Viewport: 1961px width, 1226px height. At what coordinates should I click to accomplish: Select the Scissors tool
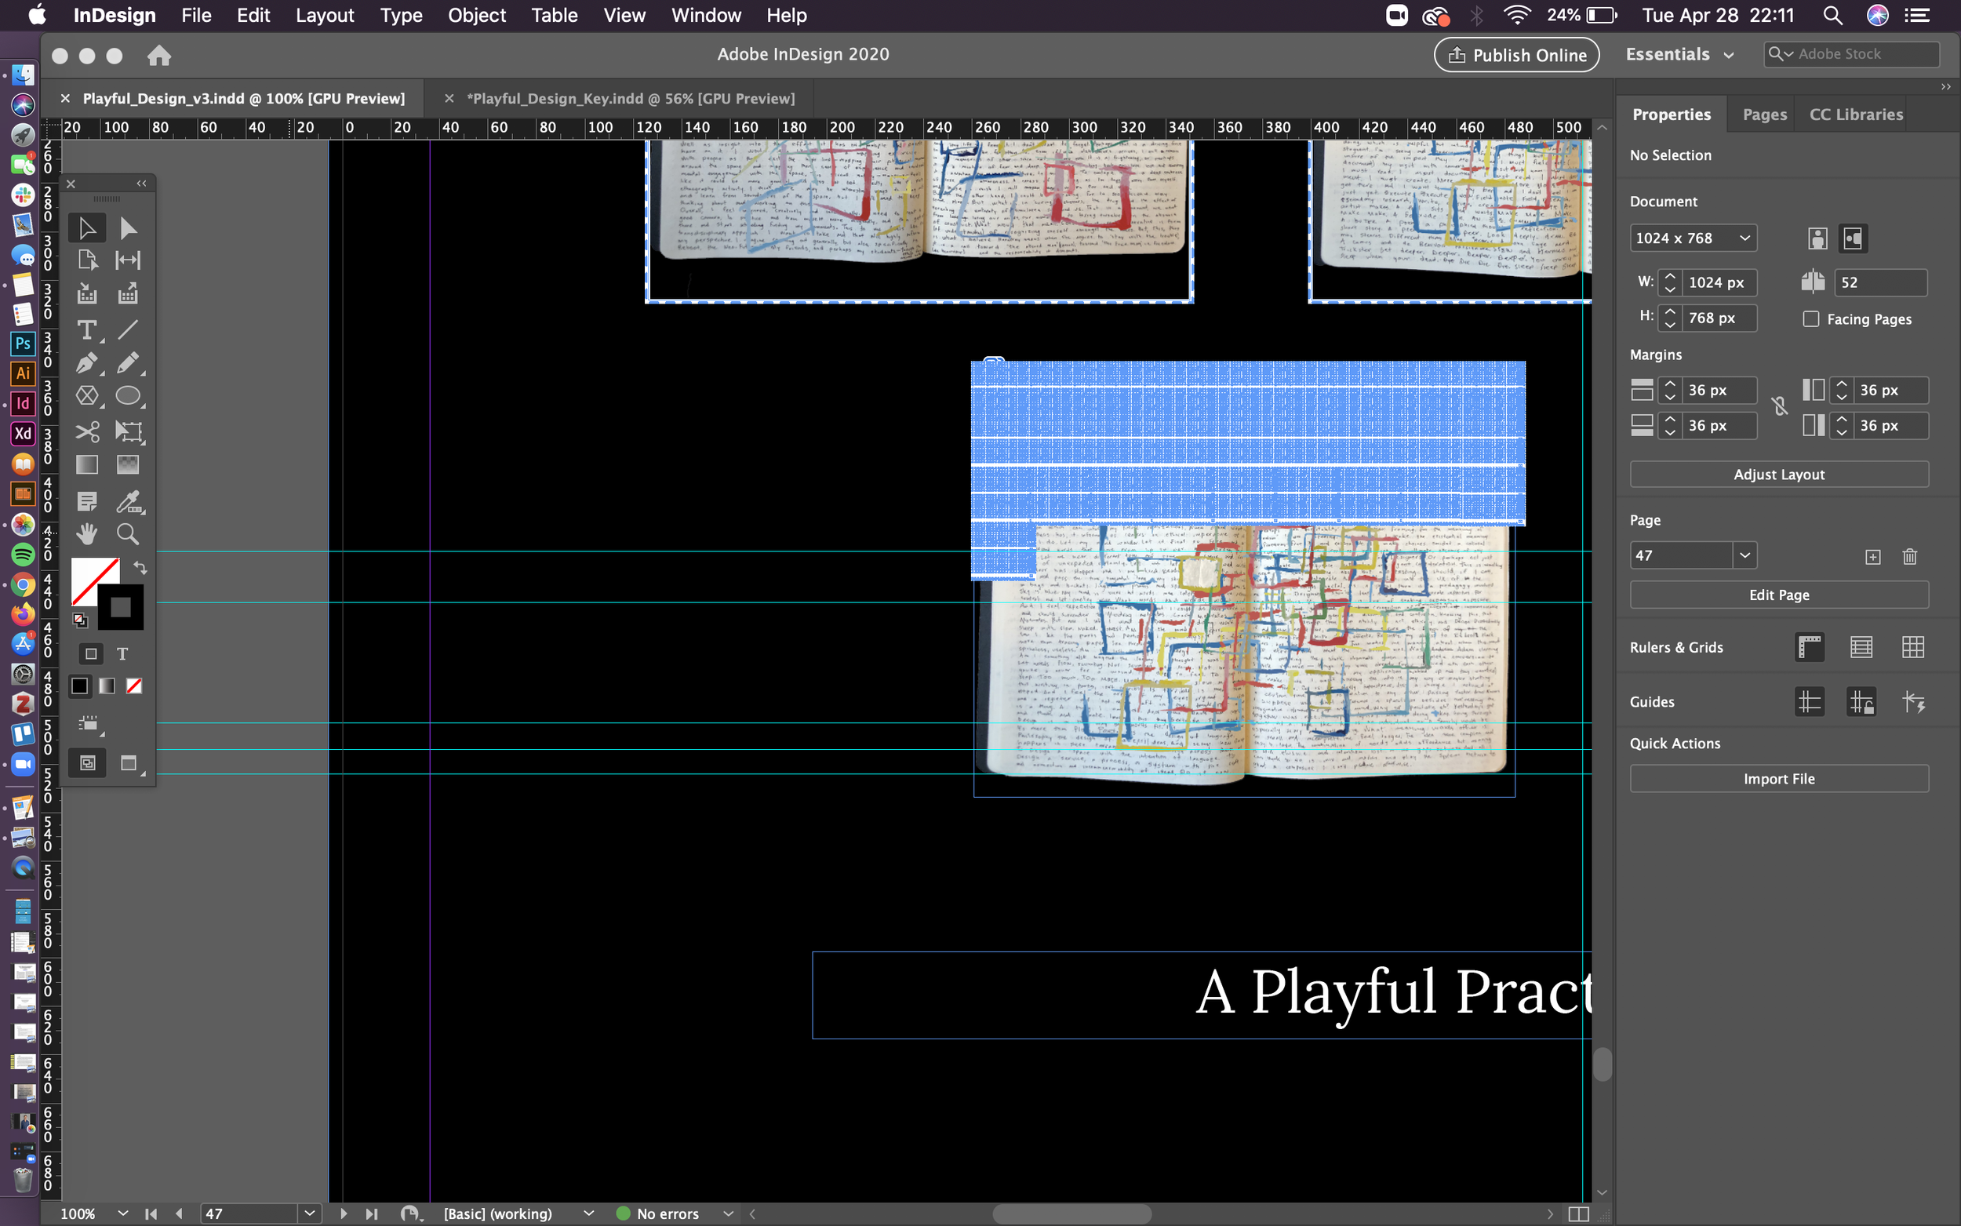[x=86, y=431]
